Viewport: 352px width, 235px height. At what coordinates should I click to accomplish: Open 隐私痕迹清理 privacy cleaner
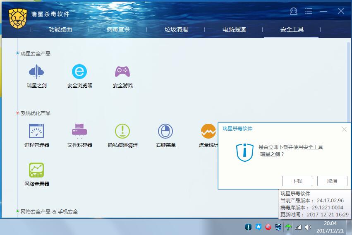pos(122,131)
